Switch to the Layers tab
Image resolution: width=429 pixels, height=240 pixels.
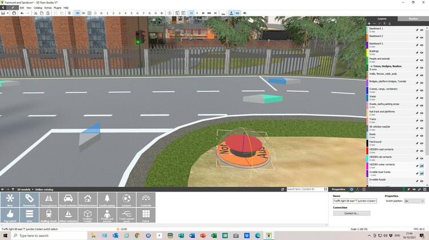click(382, 19)
